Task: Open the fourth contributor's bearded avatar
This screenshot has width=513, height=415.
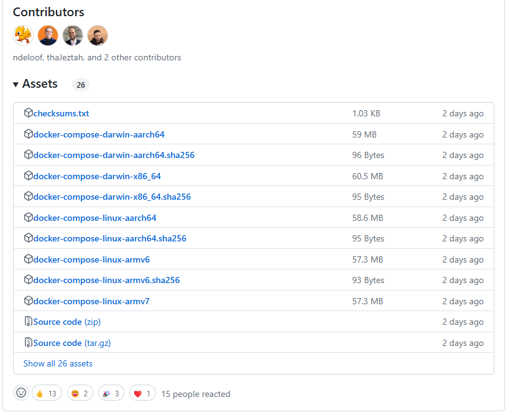Action: coord(98,35)
